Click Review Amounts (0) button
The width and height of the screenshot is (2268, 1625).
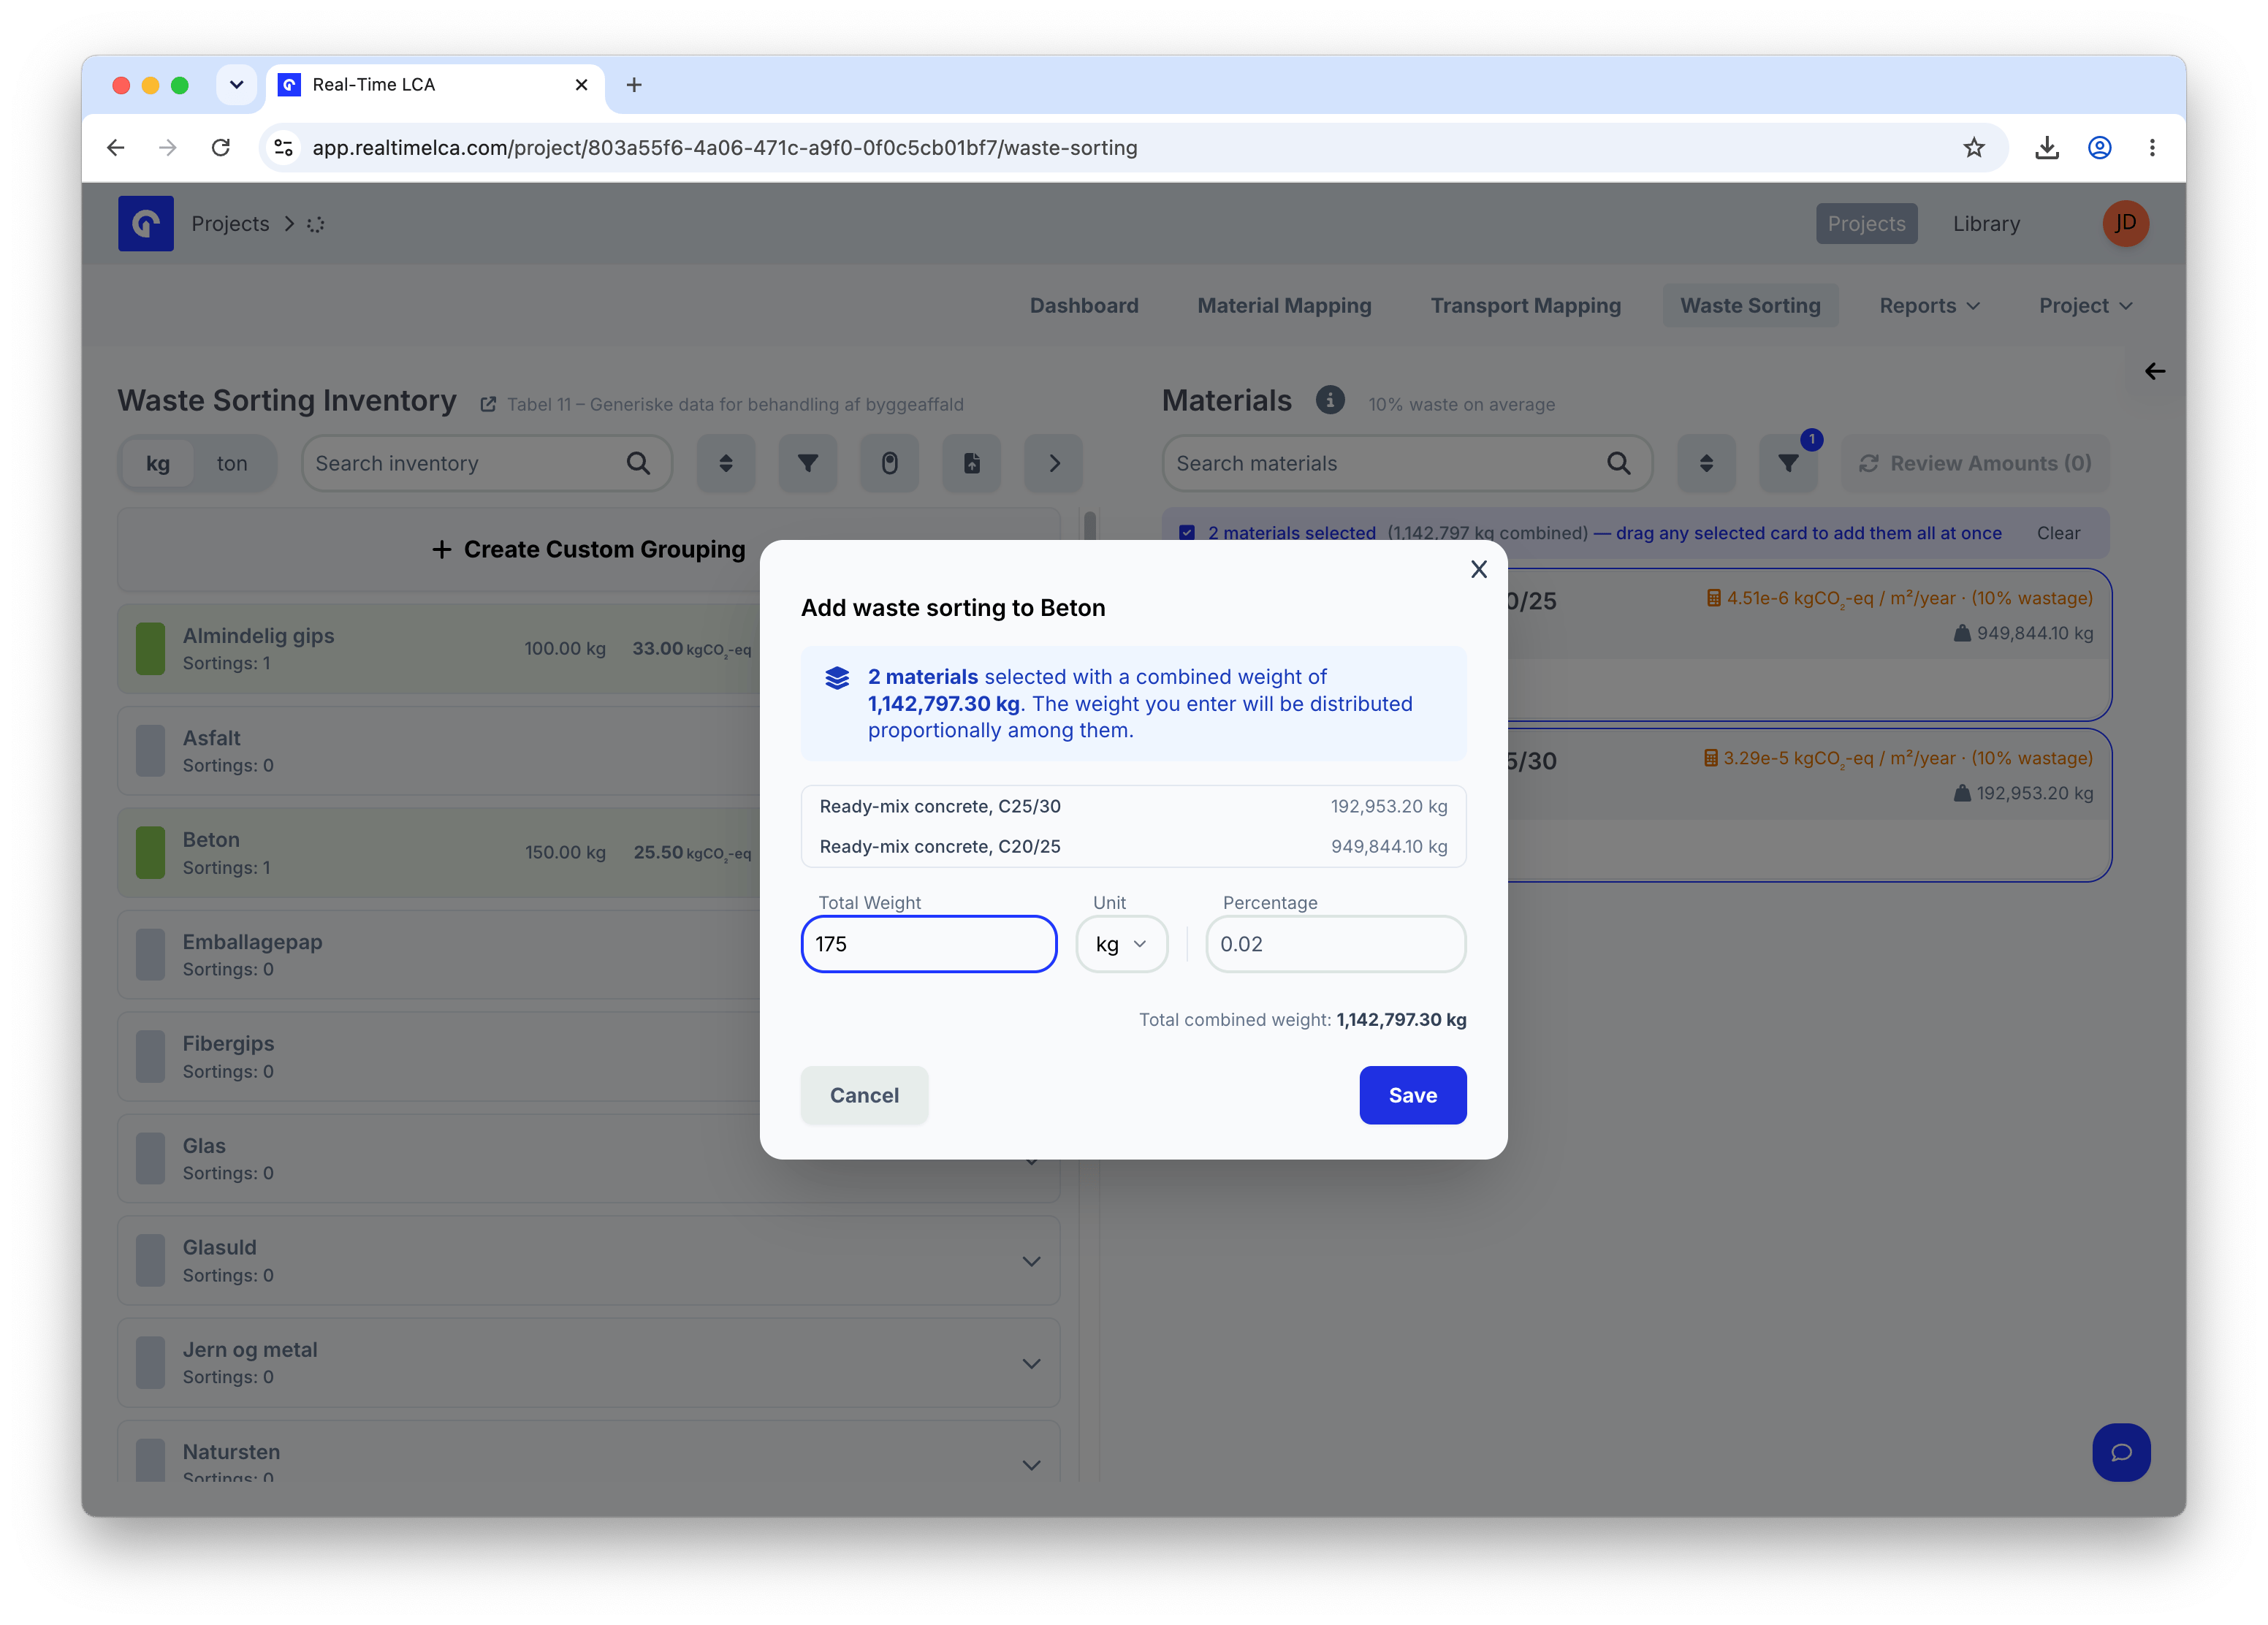[x=1976, y=463]
